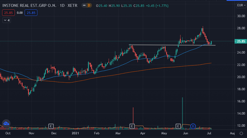Click the 28.00 price axis label
247x138 pixels.
point(241,28)
